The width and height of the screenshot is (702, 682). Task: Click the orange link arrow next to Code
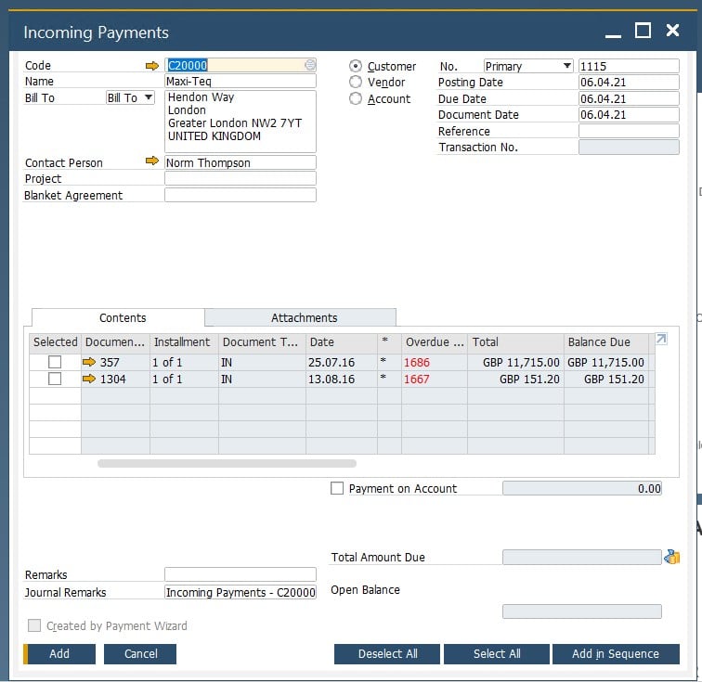pos(152,66)
